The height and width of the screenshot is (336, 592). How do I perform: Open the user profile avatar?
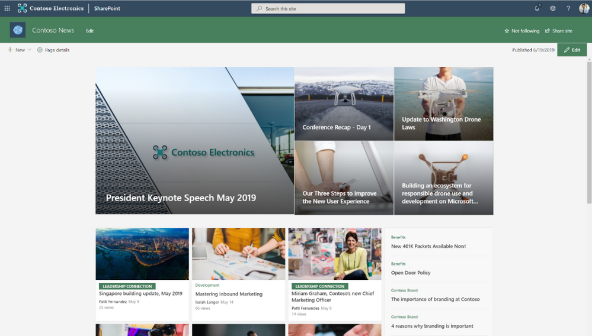point(584,8)
